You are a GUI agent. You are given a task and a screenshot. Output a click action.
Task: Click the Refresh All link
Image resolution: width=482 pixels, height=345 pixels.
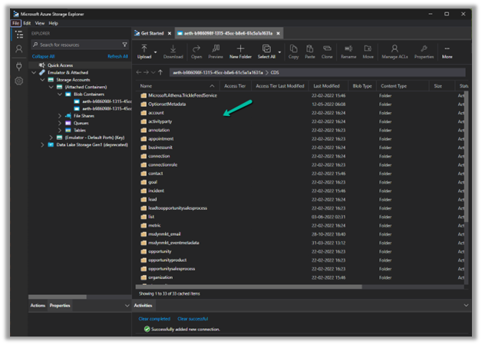click(117, 56)
